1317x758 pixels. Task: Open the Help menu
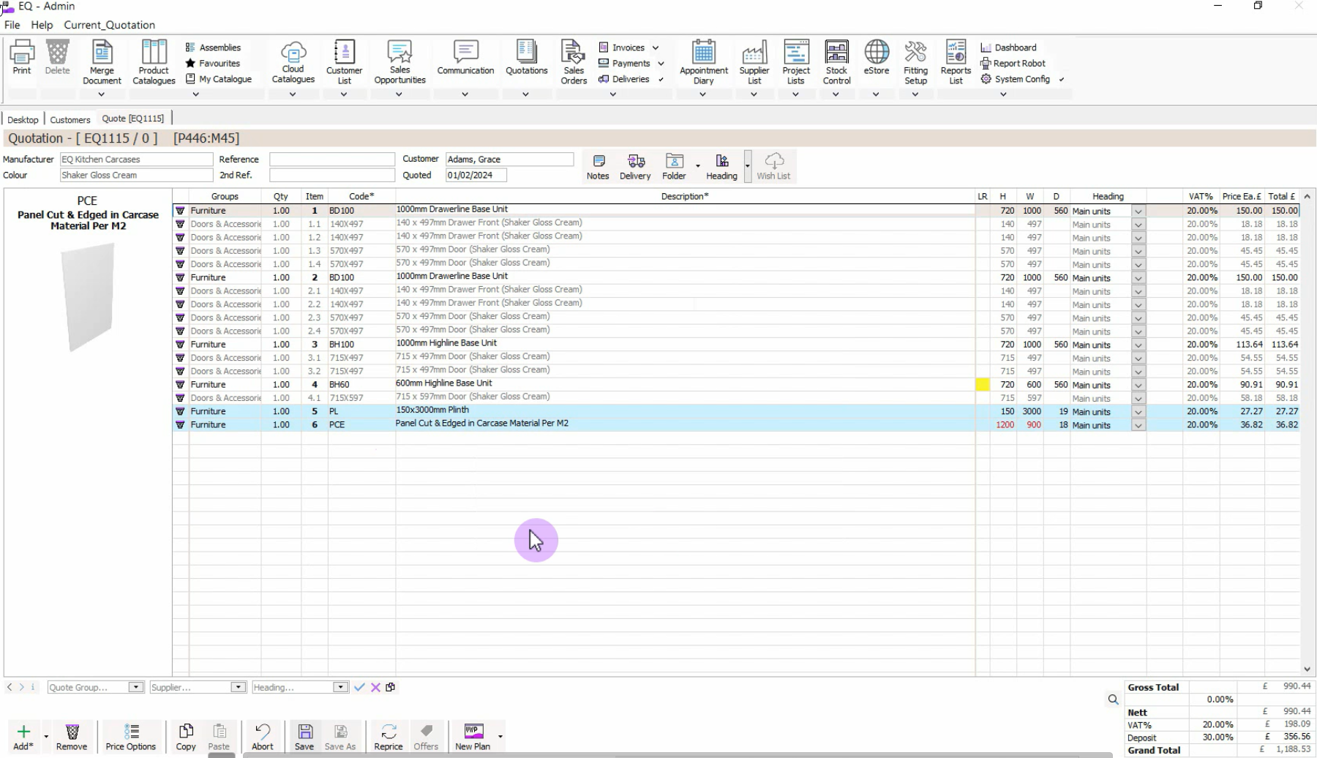pos(42,25)
